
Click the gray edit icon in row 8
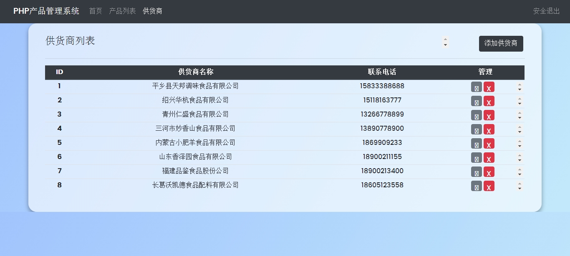(x=476, y=186)
